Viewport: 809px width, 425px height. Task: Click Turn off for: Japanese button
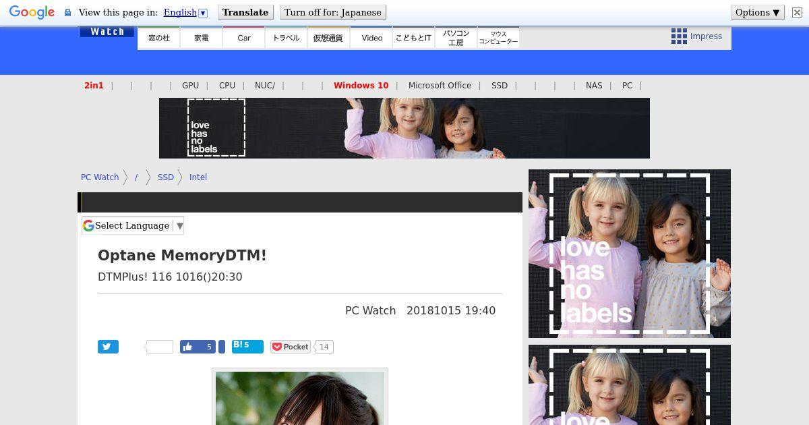pos(333,12)
